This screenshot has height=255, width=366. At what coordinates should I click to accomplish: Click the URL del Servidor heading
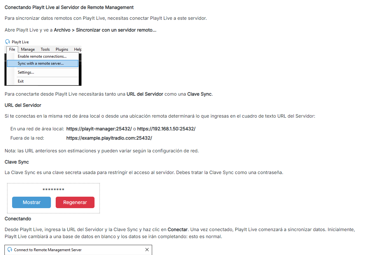[x=23, y=105]
